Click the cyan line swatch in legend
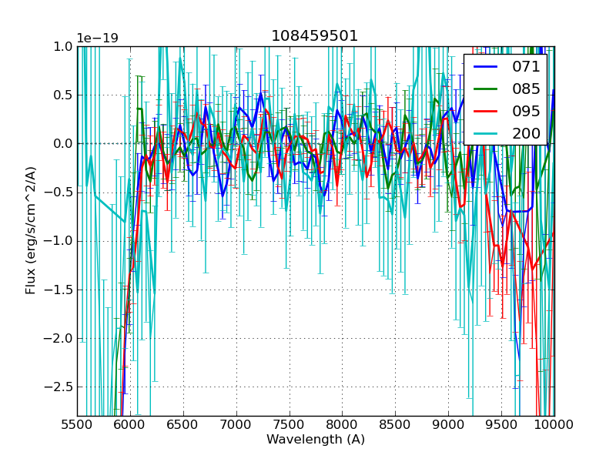This screenshot has width=616, height=462. 487,134
